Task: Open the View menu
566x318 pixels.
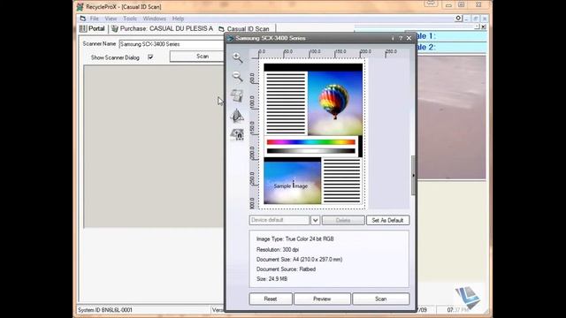Action: (x=111, y=19)
